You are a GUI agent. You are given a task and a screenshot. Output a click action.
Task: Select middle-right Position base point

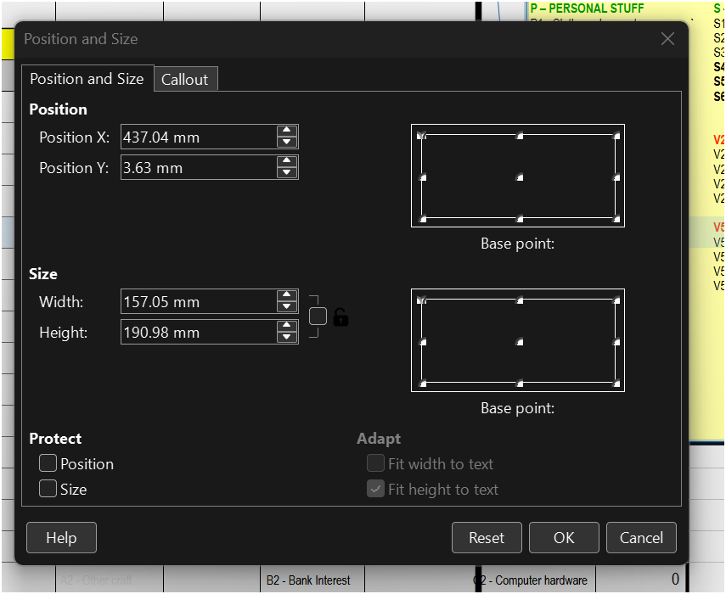coord(616,177)
